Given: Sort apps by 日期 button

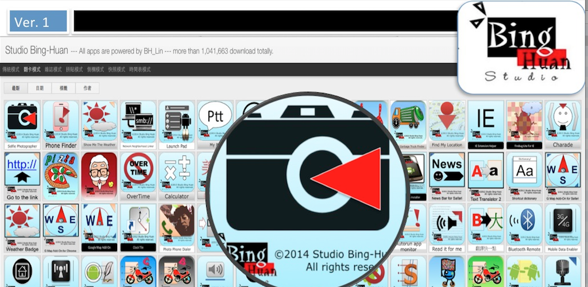Looking at the screenshot, I should 40,88.
